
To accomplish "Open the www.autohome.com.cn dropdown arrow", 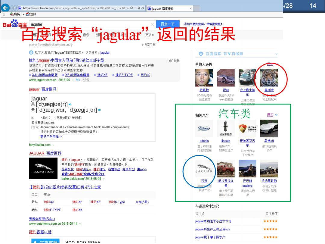I will pyautogui.click(x=80, y=224).
